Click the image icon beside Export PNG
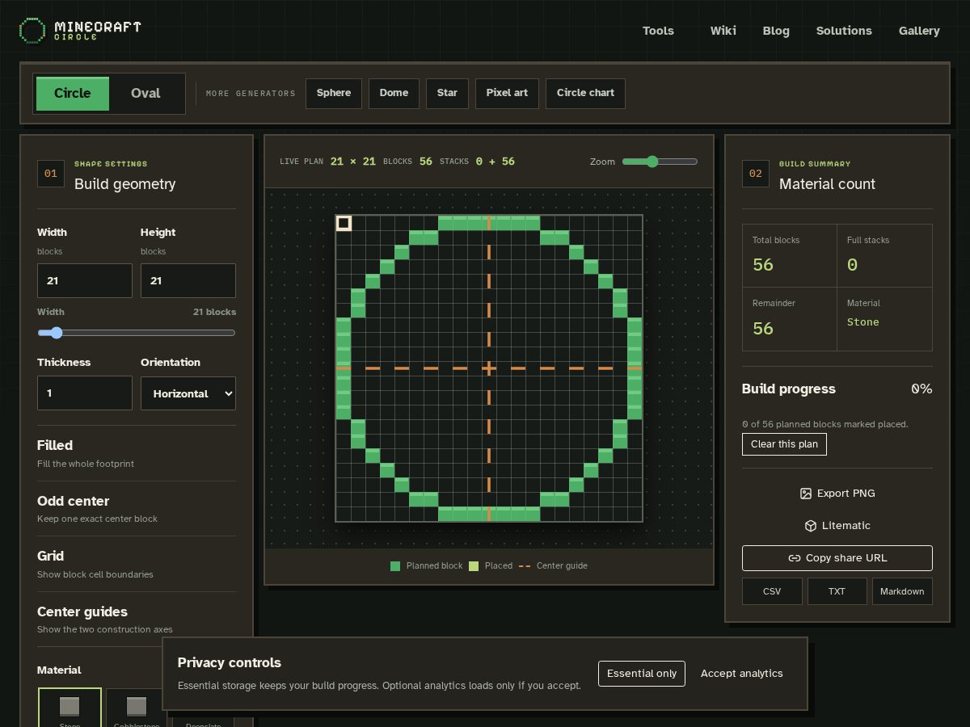The height and width of the screenshot is (727, 970). pyautogui.click(x=805, y=494)
